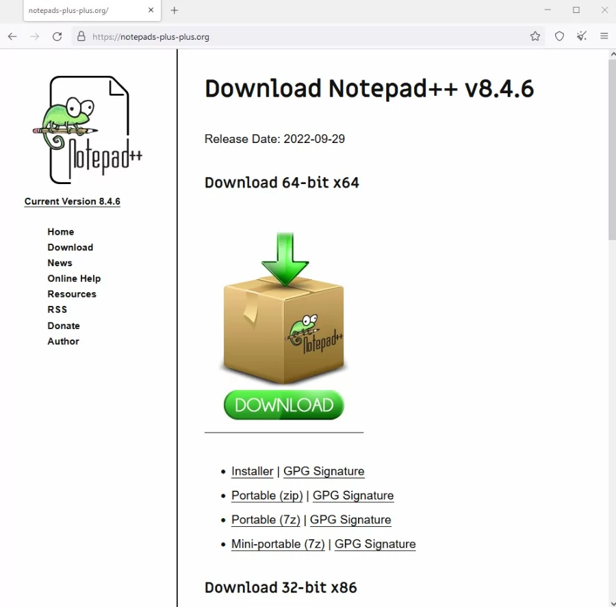
Task: Click the page vertical scrollbar thumb
Action: 612,149
